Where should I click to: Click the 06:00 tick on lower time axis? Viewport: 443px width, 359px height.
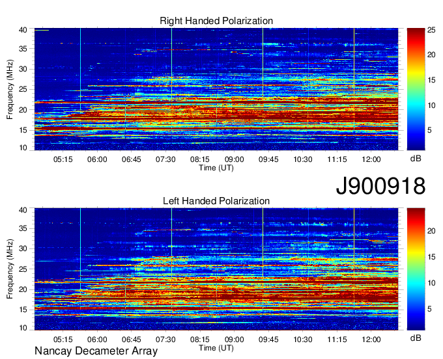(97, 339)
